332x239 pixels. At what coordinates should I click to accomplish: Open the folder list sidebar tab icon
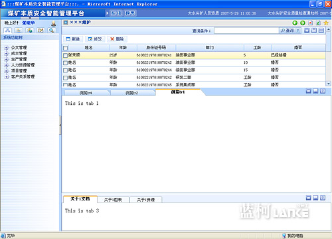tap(19, 31)
